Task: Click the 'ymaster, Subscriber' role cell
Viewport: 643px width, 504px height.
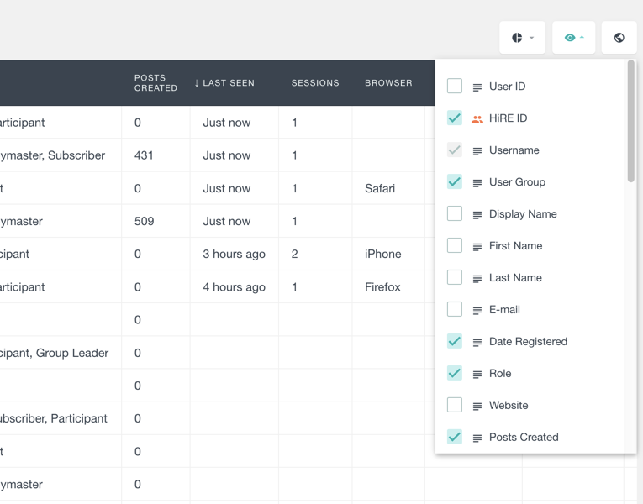Action: pyautogui.click(x=61, y=155)
